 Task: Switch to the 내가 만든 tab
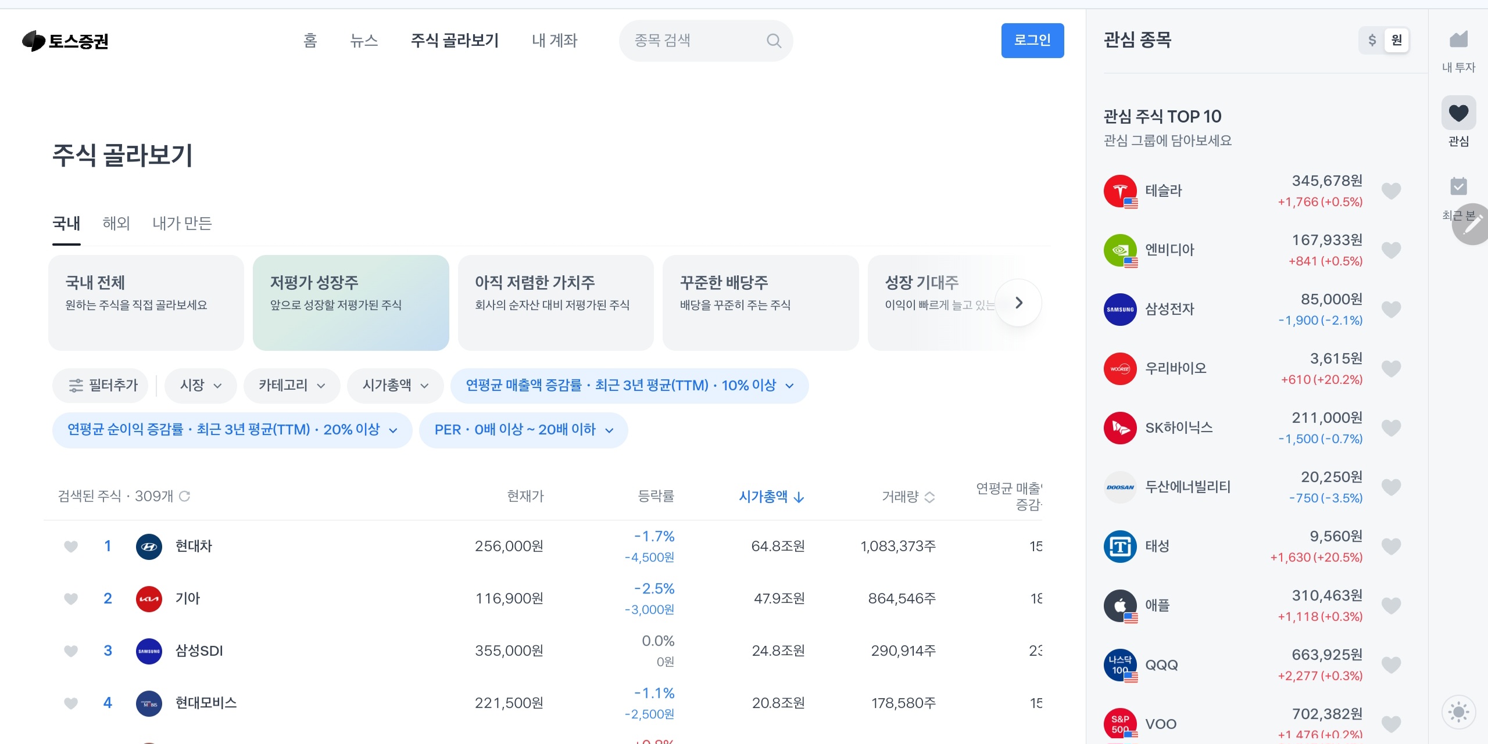pos(182,224)
